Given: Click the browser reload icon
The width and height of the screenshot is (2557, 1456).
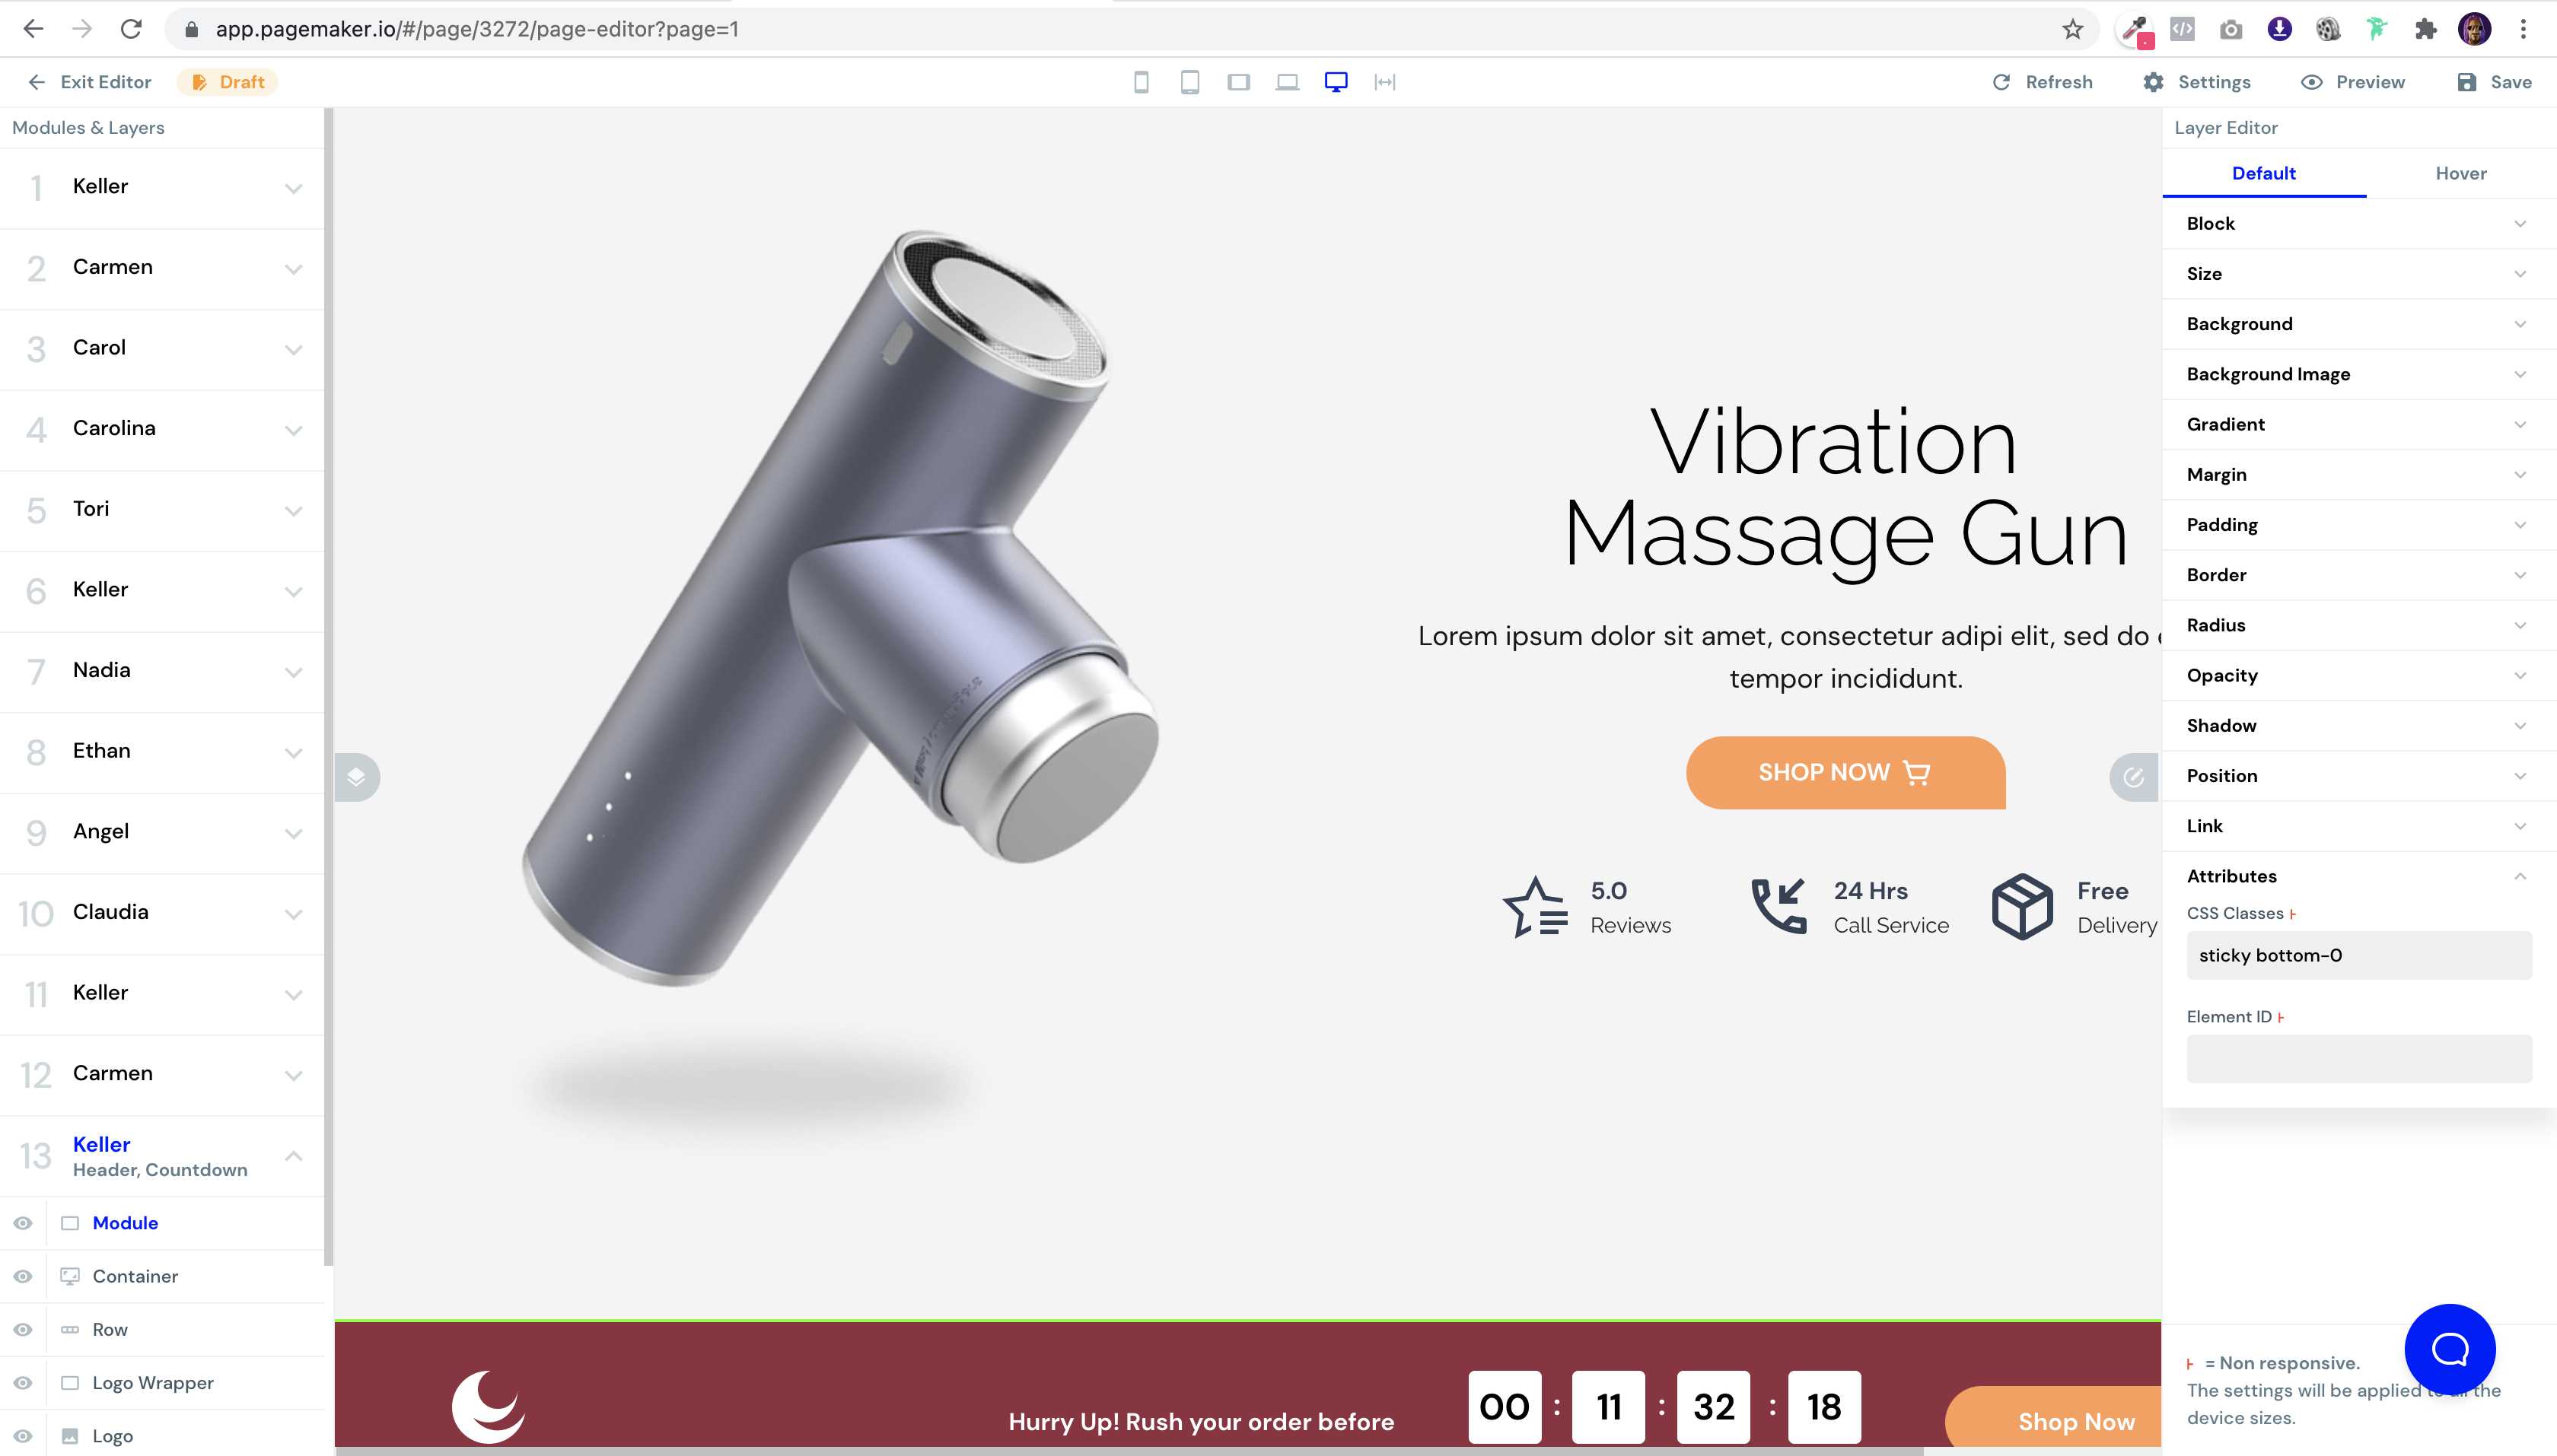Looking at the screenshot, I should pos(131,29).
